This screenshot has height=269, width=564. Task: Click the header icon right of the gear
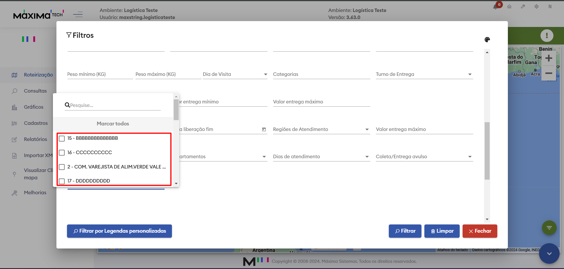pos(550,6)
